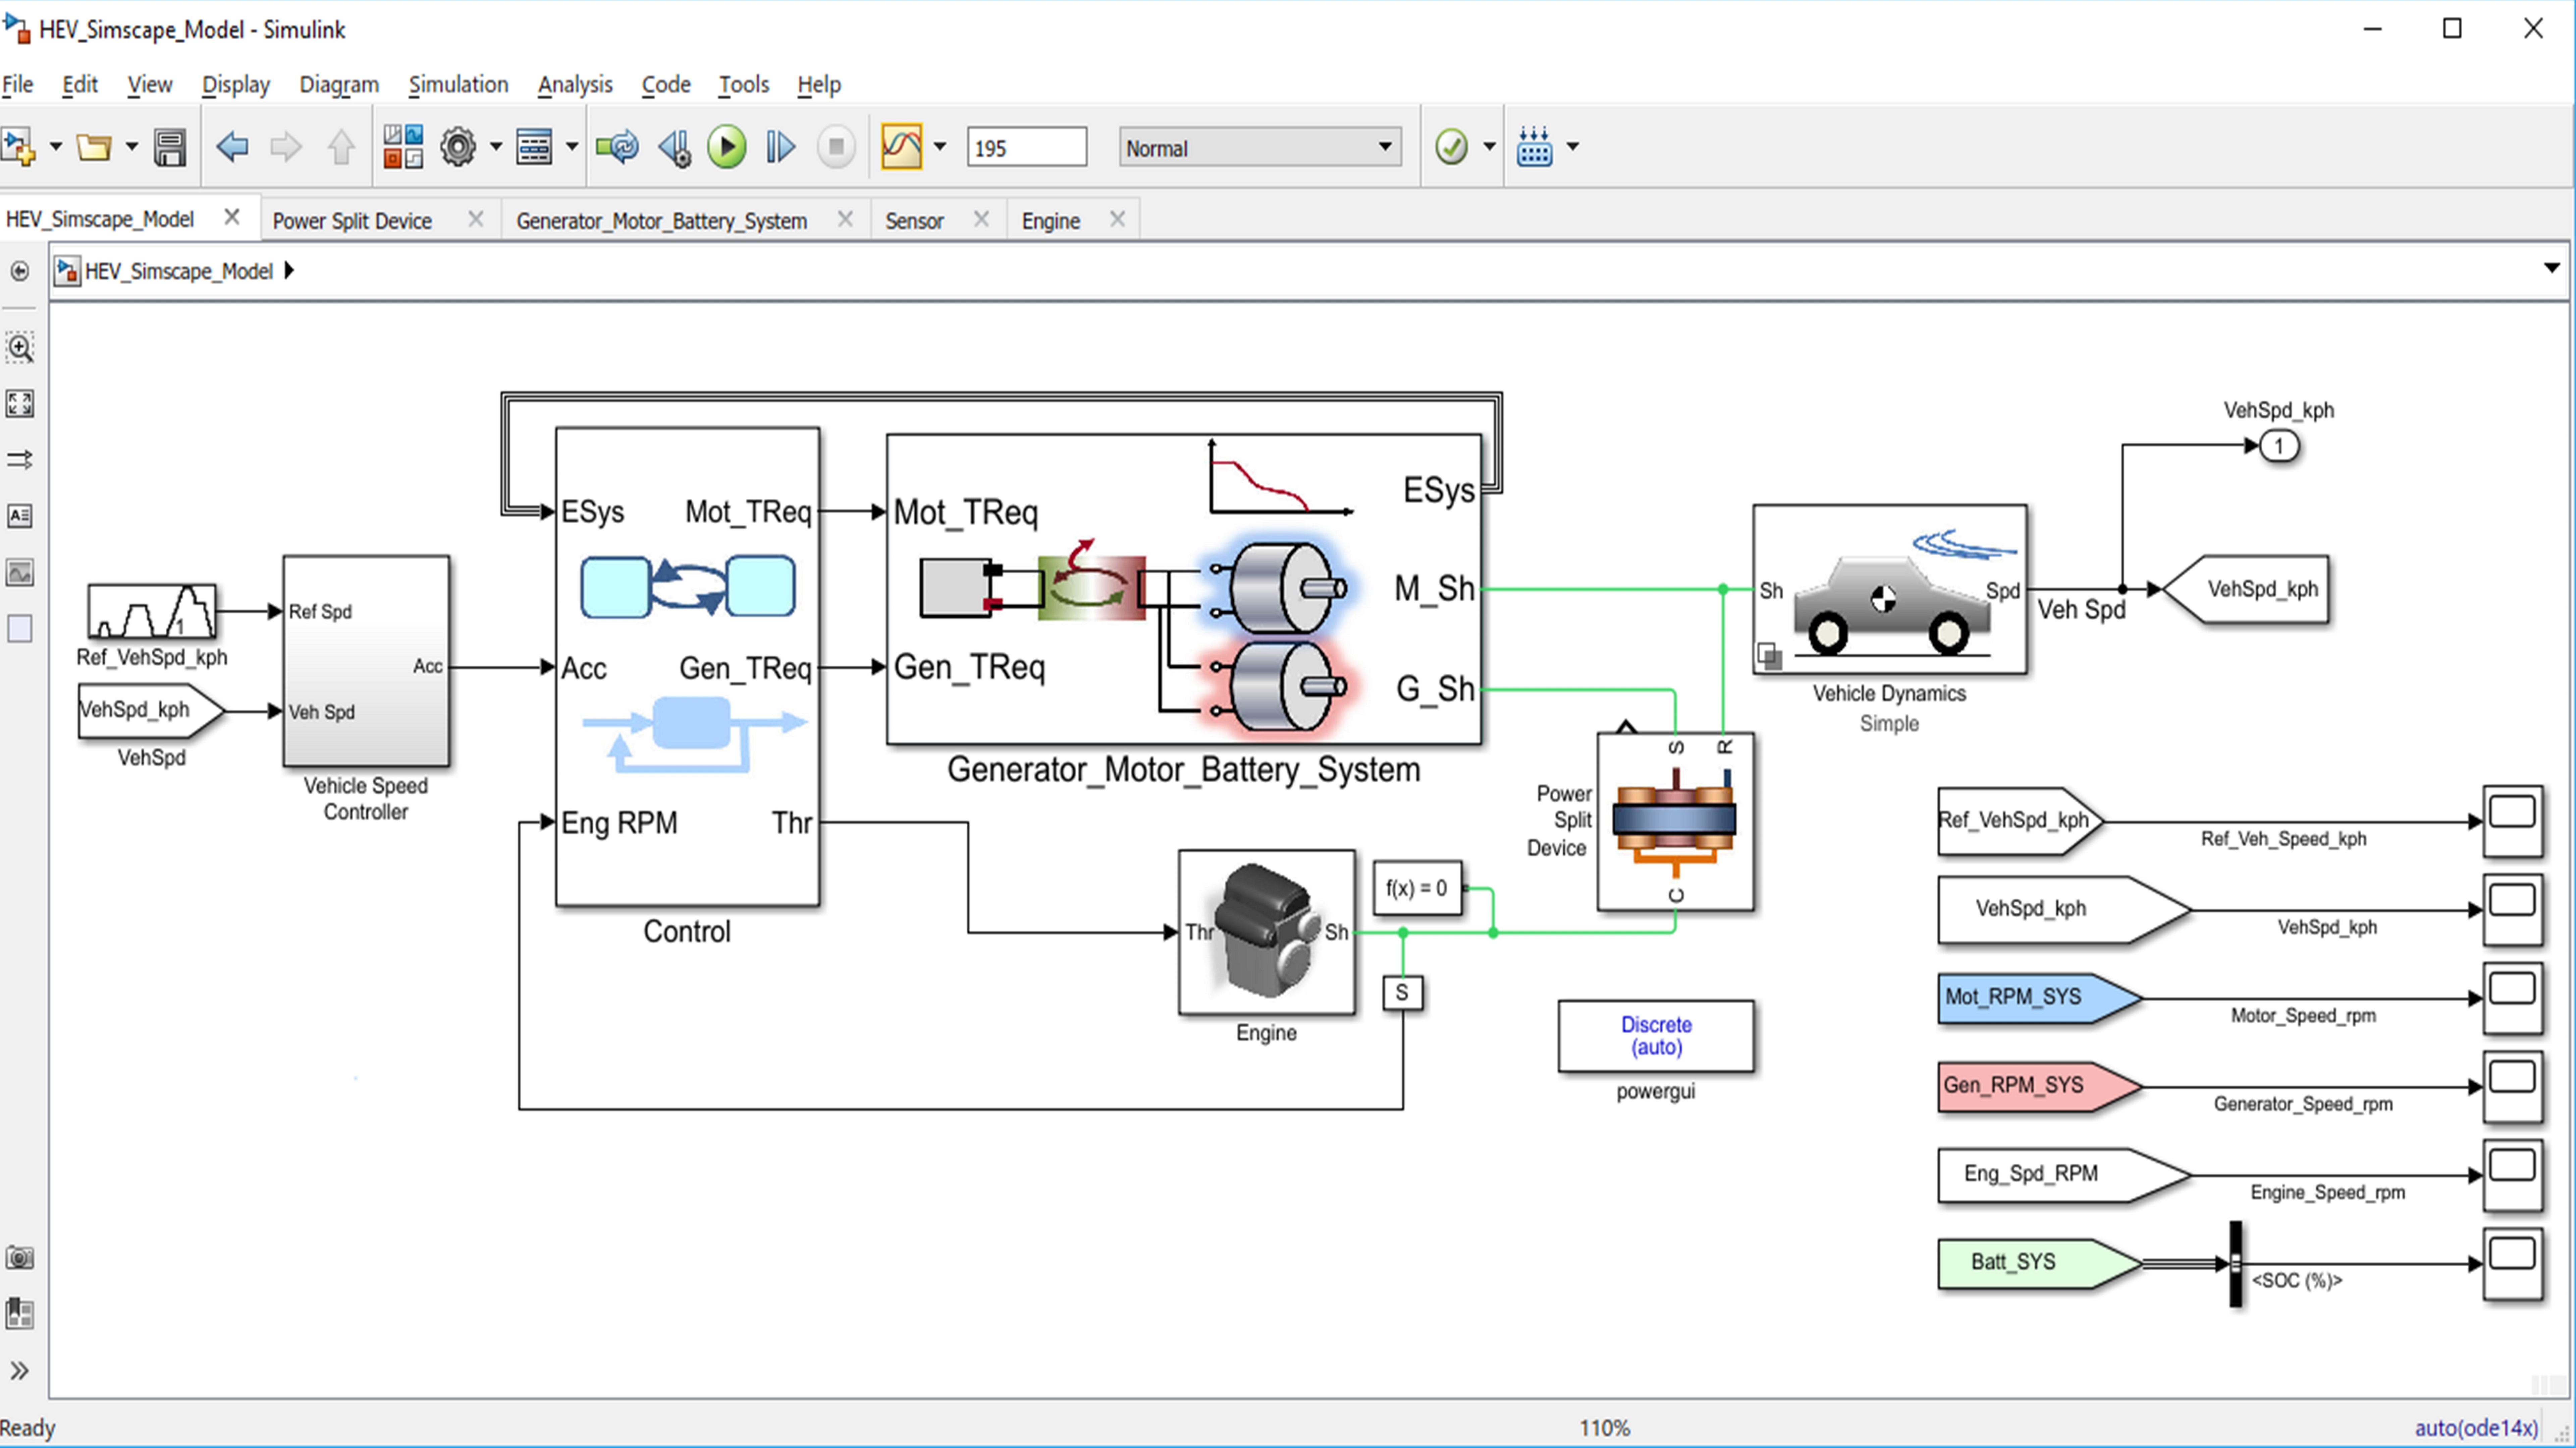
Task: Toggle the Hide/Show Model Browser button
Action: (x=19, y=1370)
